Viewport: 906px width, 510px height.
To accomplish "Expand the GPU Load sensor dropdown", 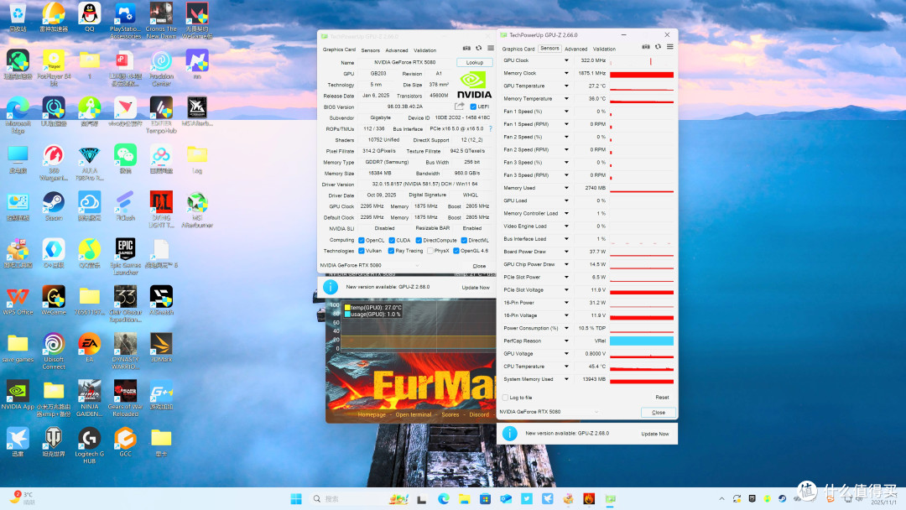I will pyautogui.click(x=566, y=200).
